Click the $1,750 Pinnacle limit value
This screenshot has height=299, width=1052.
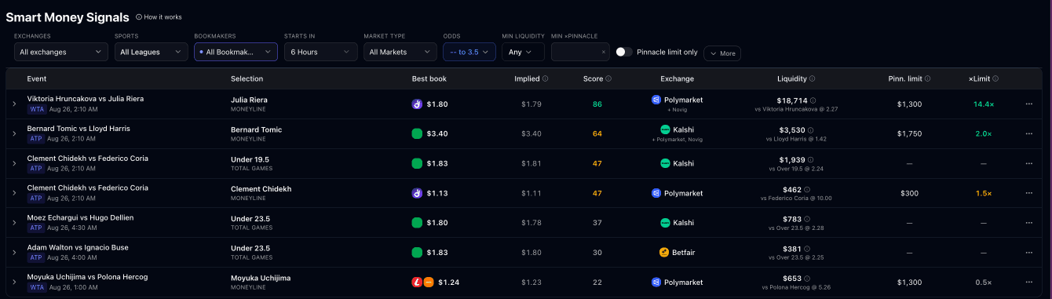909,133
